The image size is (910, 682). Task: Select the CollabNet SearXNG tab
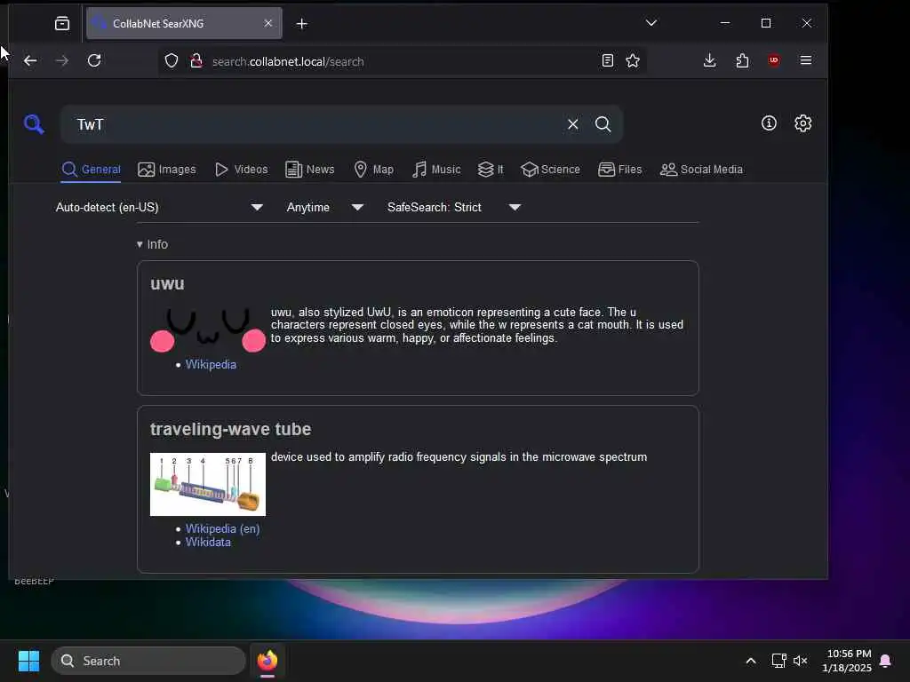click(x=184, y=23)
